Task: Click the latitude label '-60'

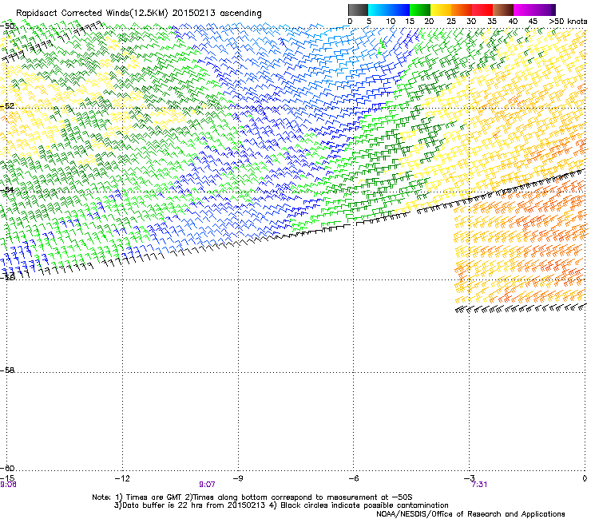Action: pyautogui.click(x=7, y=468)
